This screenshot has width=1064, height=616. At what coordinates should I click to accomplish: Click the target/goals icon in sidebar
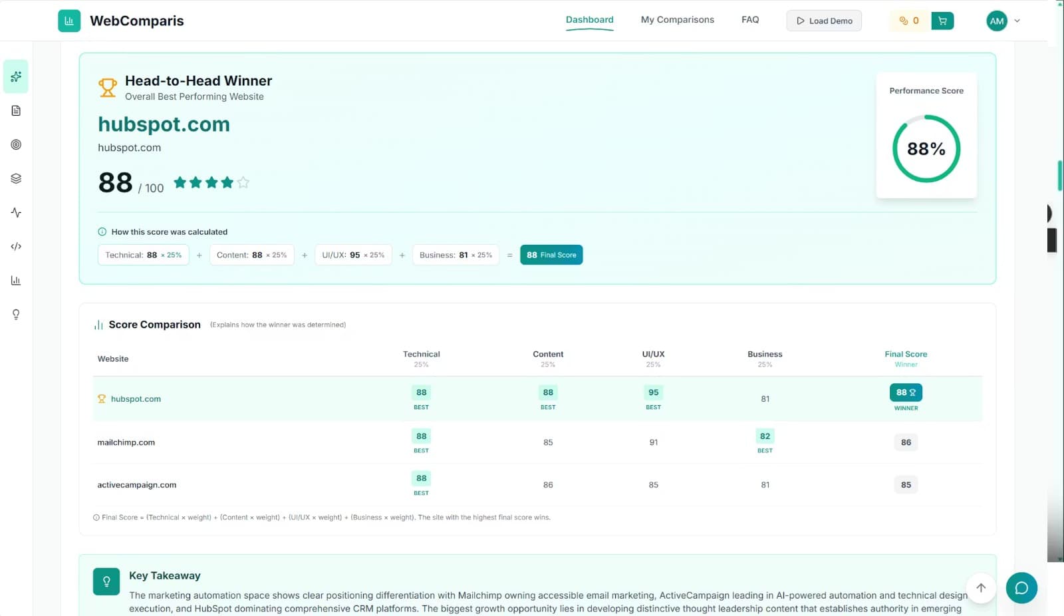tap(15, 144)
